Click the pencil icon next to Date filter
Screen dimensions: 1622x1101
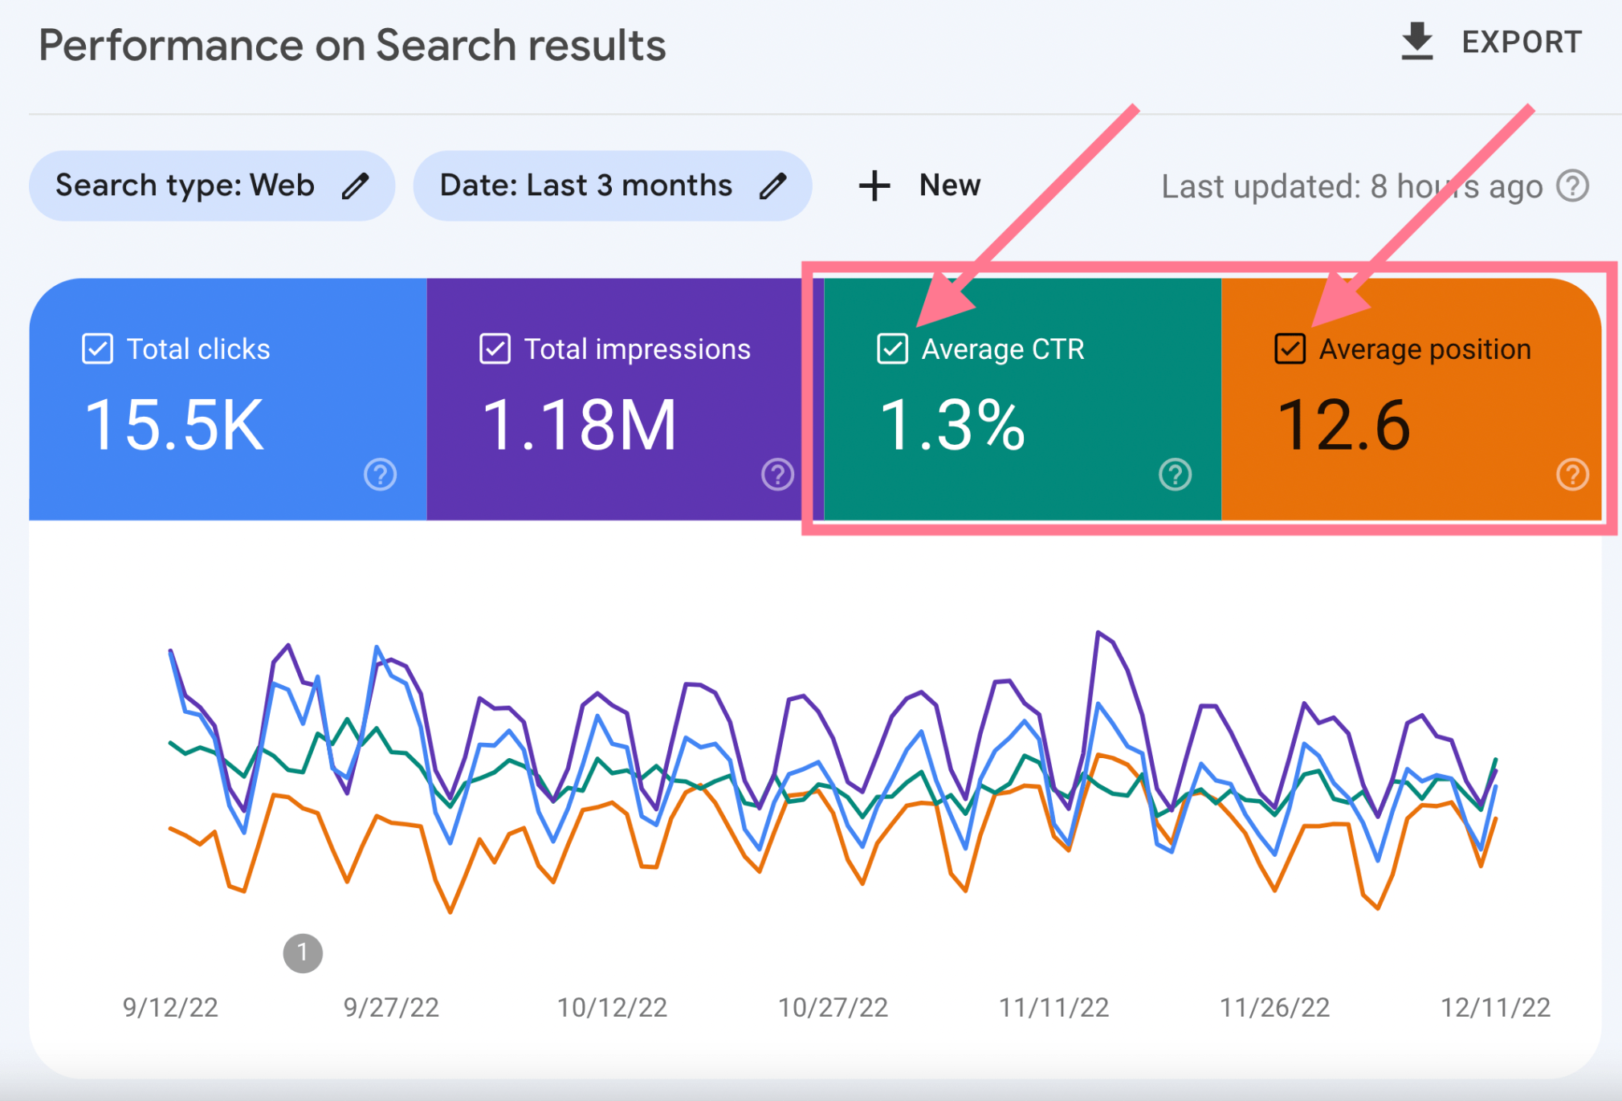pos(772,185)
